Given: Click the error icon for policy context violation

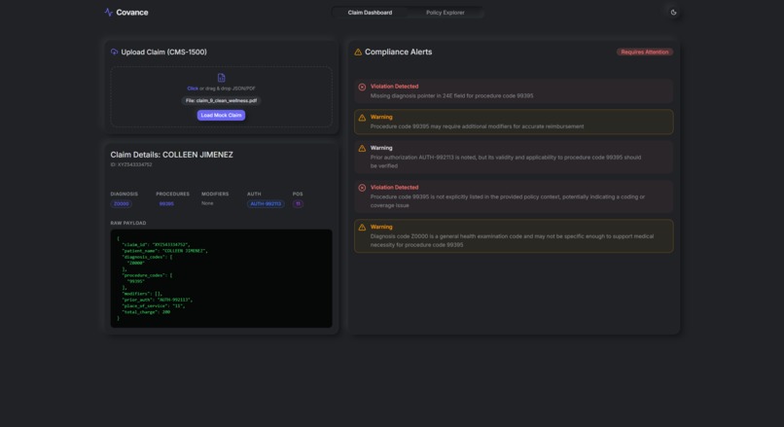Looking at the screenshot, I should click(x=362, y=188).
